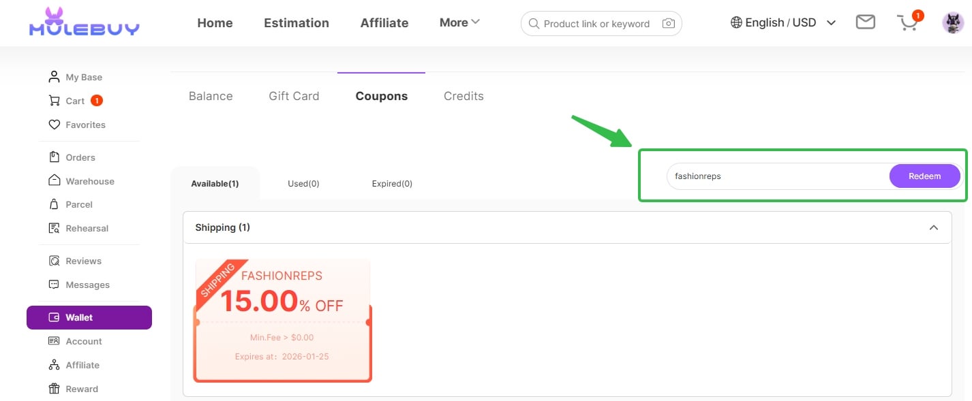Expand the More menu dropdown
The height and width of the screenshot is (401, 972).
click(459, 22)
